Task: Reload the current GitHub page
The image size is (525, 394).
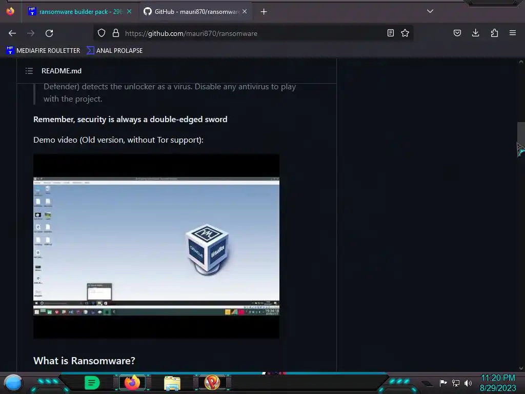Action: coord(49,33)
